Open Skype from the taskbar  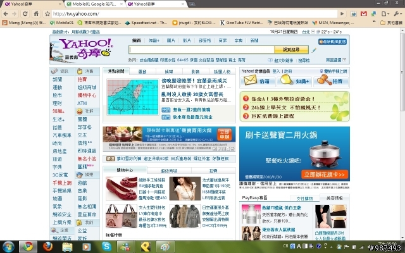[106, 247]
